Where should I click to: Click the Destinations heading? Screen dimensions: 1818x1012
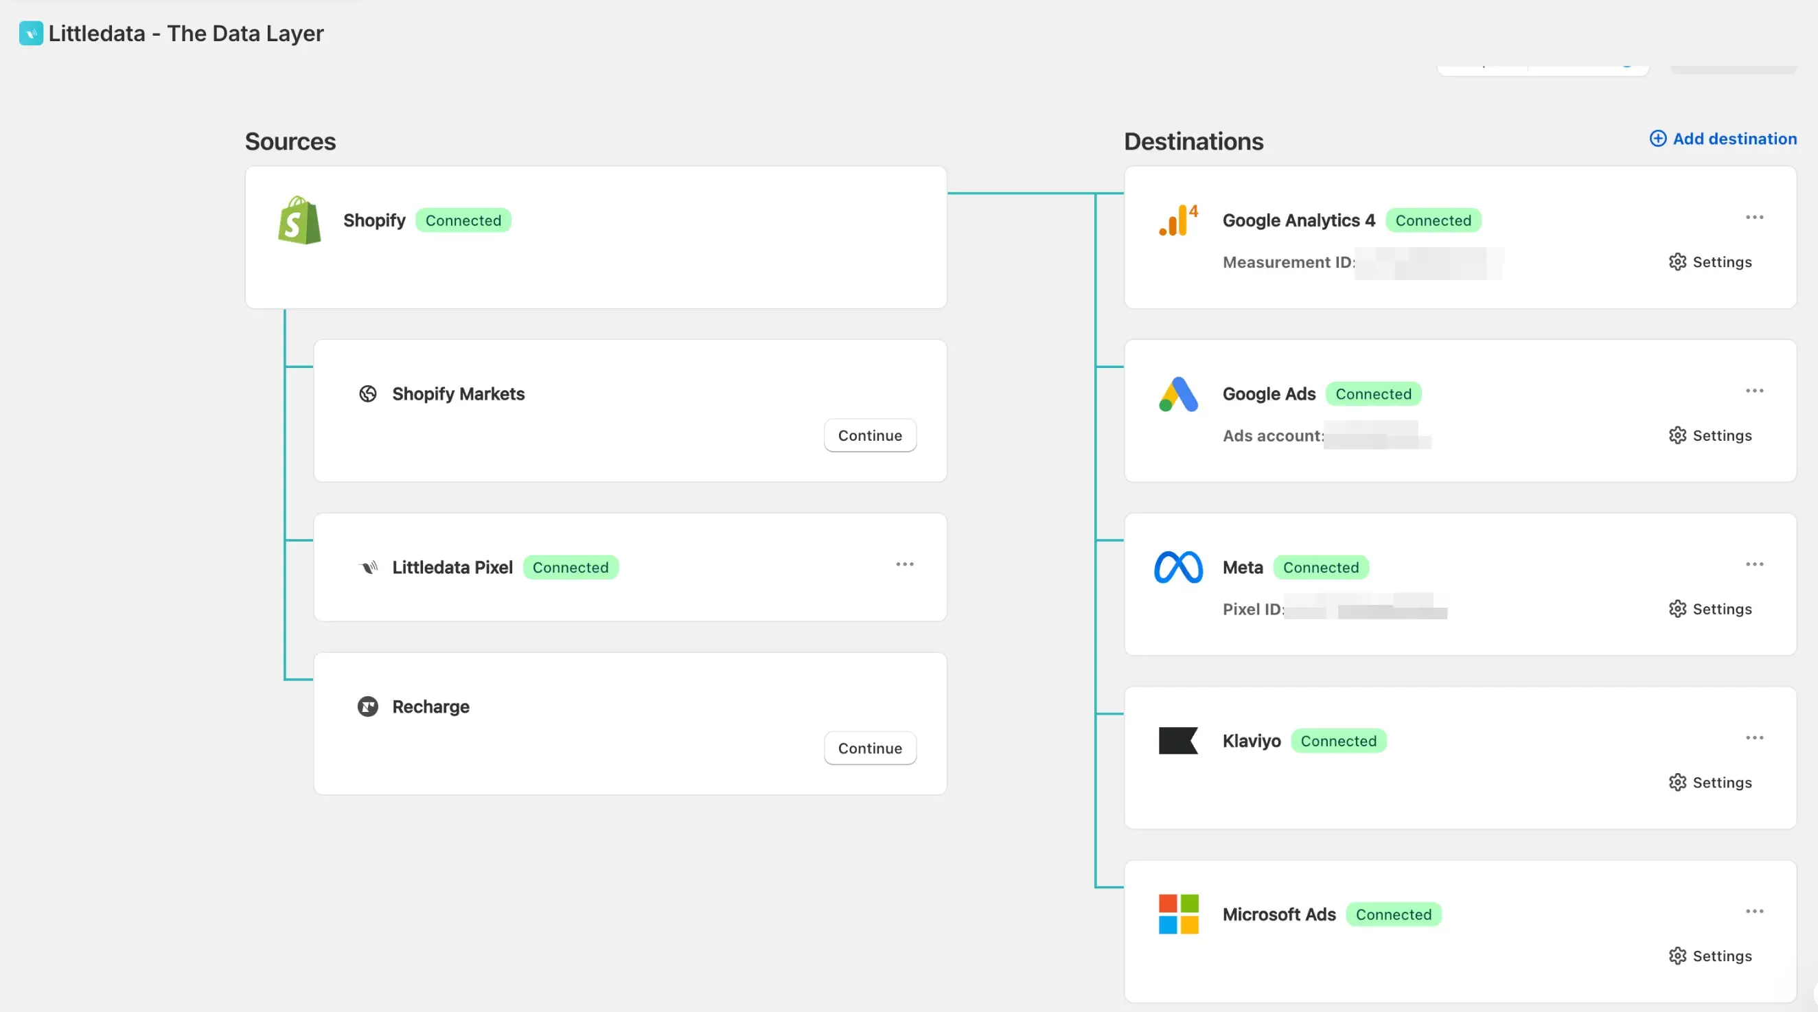[1193, 141]
